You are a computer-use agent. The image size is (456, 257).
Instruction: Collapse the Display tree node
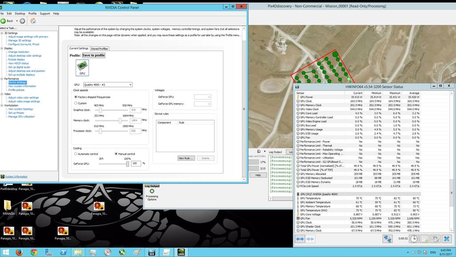click(2, 48)
